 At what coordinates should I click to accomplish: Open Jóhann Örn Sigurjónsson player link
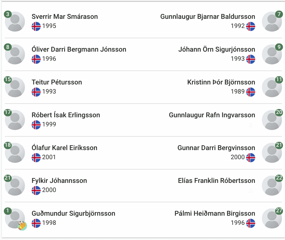pos(217,49)
